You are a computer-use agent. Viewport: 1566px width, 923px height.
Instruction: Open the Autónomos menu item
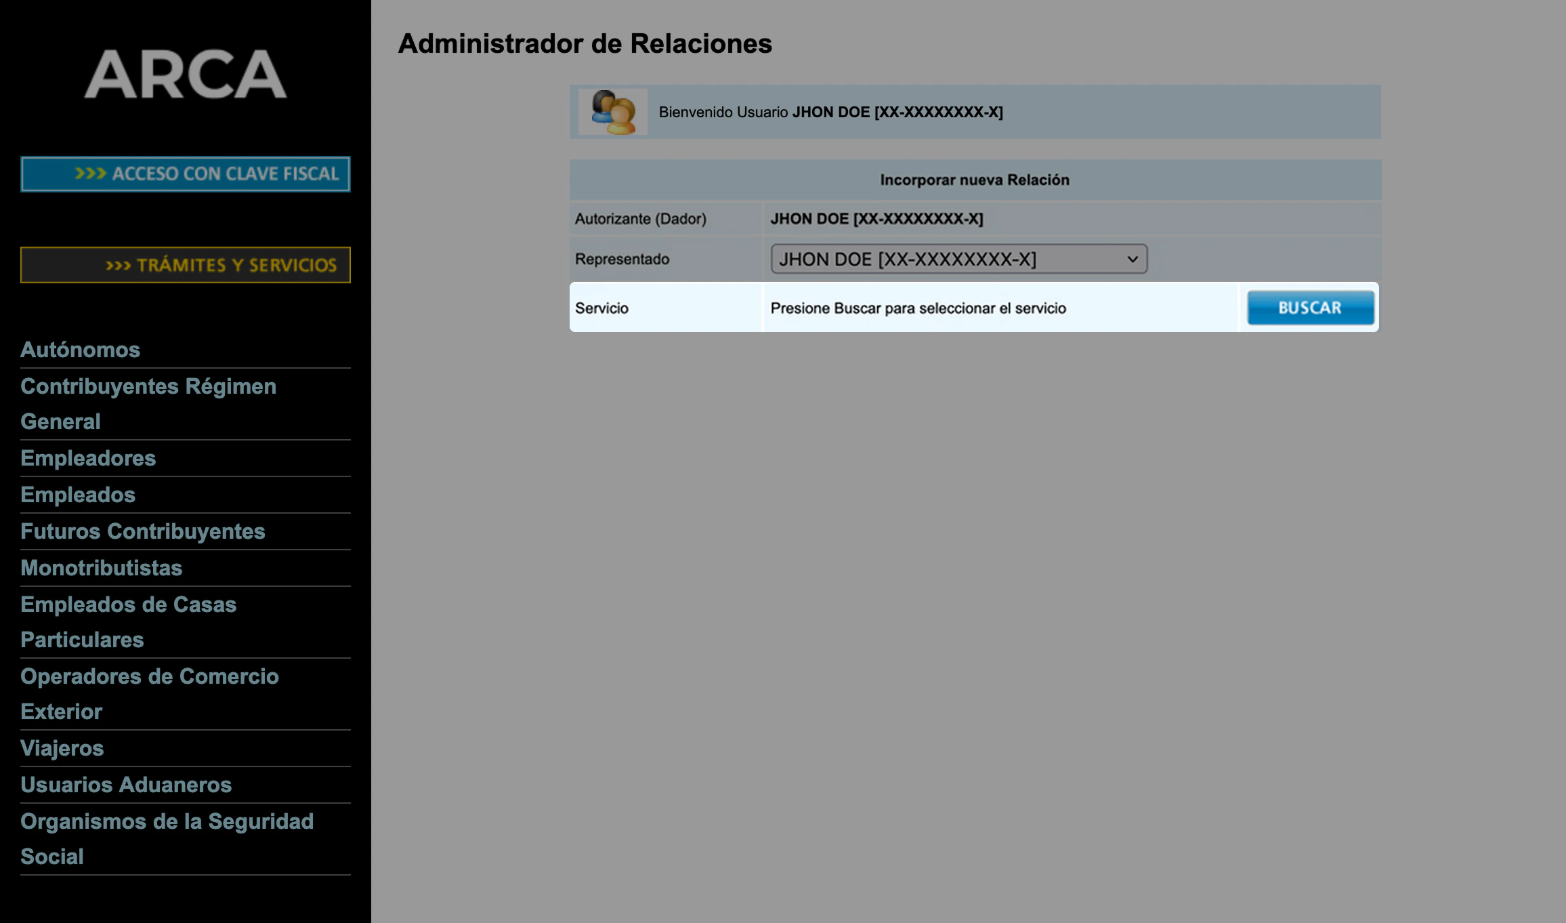point(80,350)
